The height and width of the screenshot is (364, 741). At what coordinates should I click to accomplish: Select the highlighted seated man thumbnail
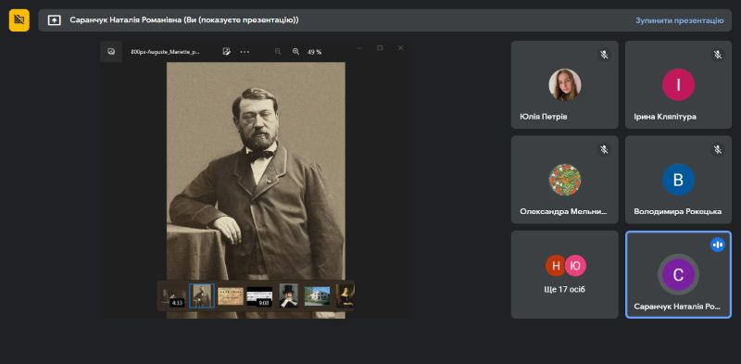(202, 296)
